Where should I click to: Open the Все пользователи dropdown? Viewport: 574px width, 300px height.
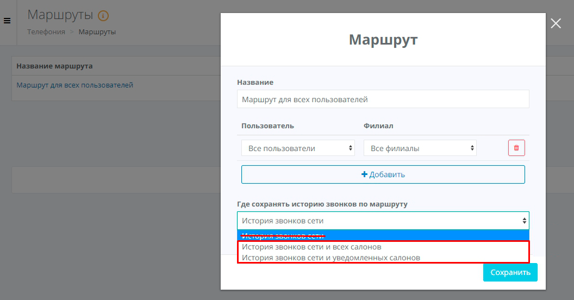[298, 148]
